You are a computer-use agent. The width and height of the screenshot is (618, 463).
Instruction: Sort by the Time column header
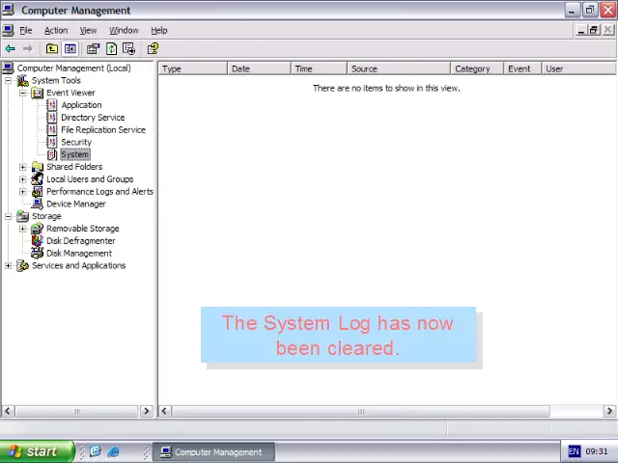(x=319, y=68)
